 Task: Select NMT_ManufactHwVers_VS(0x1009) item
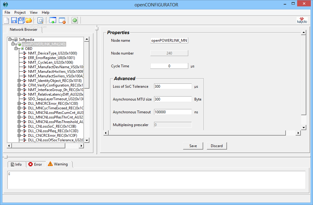pyautogui.click(x=56, y=72)
